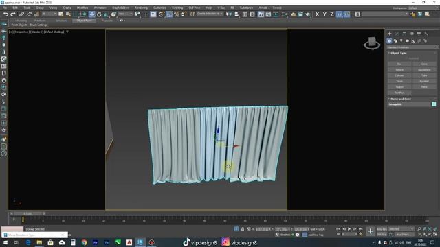The image size is (440, 247).
Task: Restrict transform to the X axis
Action: pos(317,14)
